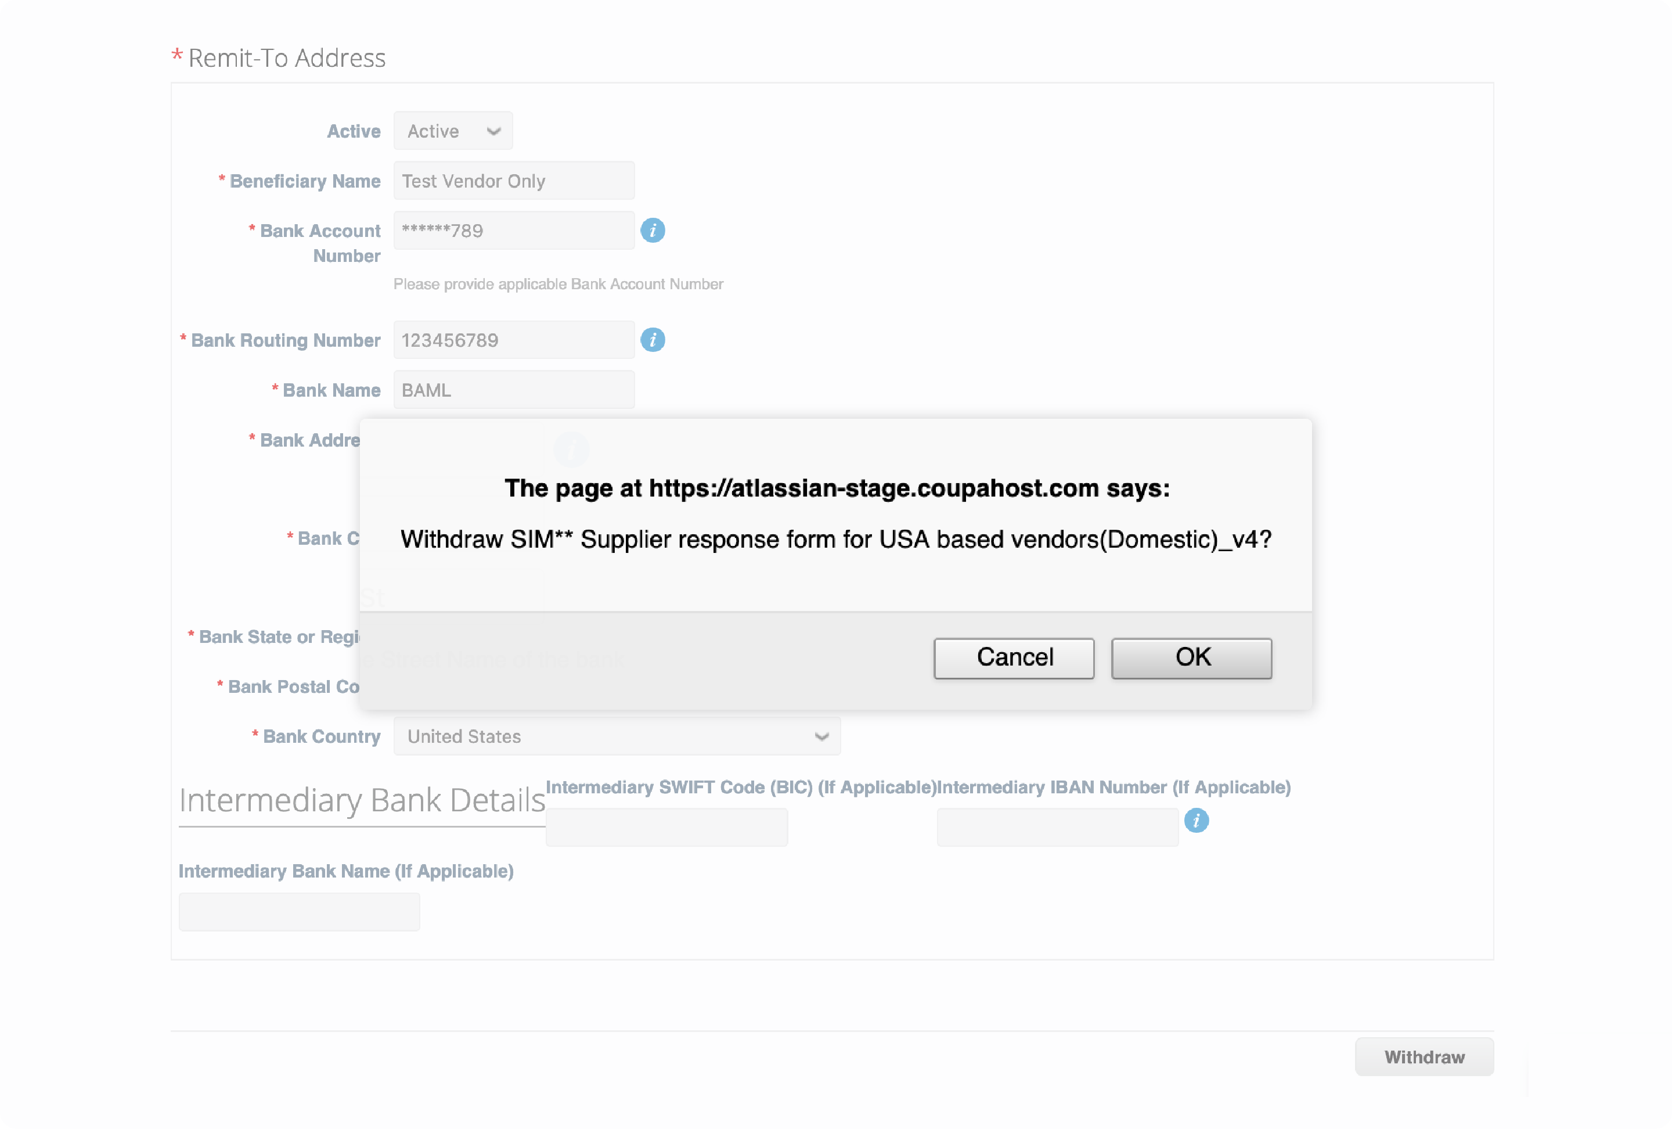Screen dimensions: 1672x1129
Task: Click Cancel to dismiss the dialog
Action: click(x=1014, y=656)
